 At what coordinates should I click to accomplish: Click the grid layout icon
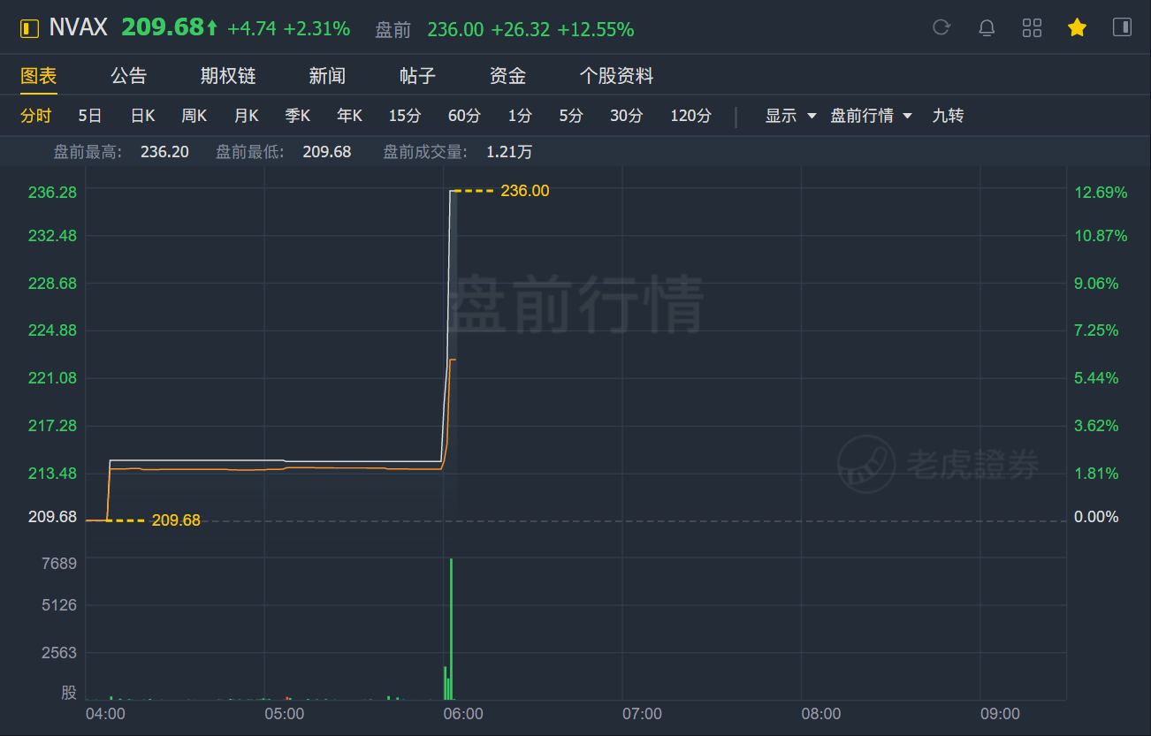[1032, 27]
